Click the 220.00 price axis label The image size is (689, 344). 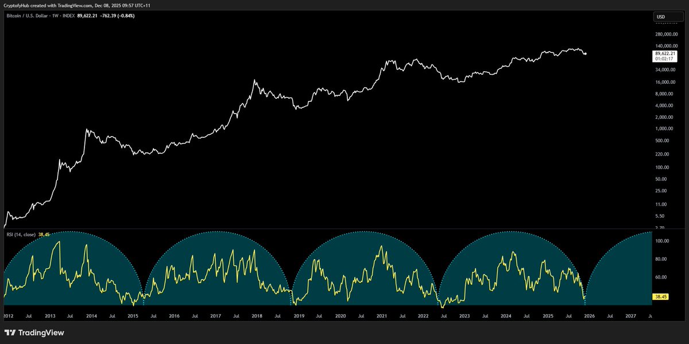click(662, 154)
